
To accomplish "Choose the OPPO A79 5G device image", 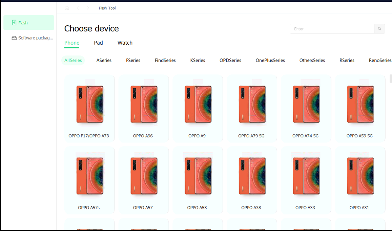I will (x=252, y=104).
